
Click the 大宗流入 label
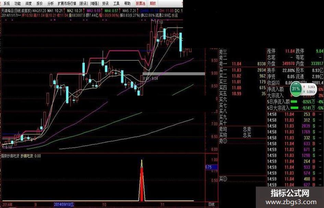pyautogui.click(x=276, y=96)
